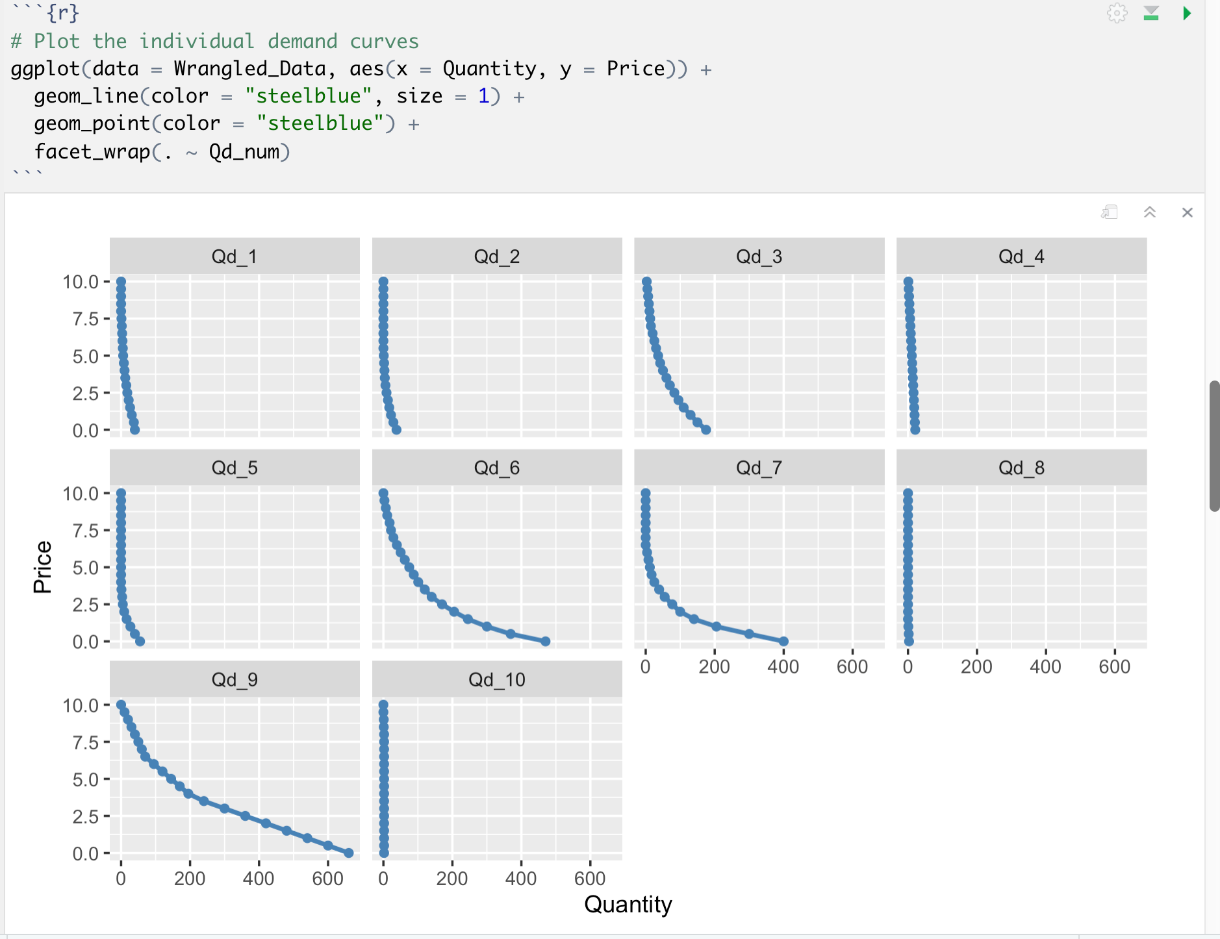The height and width of the screenshot is (939, 1220).
Task: Click the Qd_5 facet title
Action: 235,468
